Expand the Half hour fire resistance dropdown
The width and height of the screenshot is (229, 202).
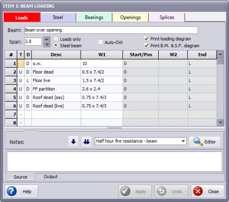pyautogui.click(x=183, y=141)
